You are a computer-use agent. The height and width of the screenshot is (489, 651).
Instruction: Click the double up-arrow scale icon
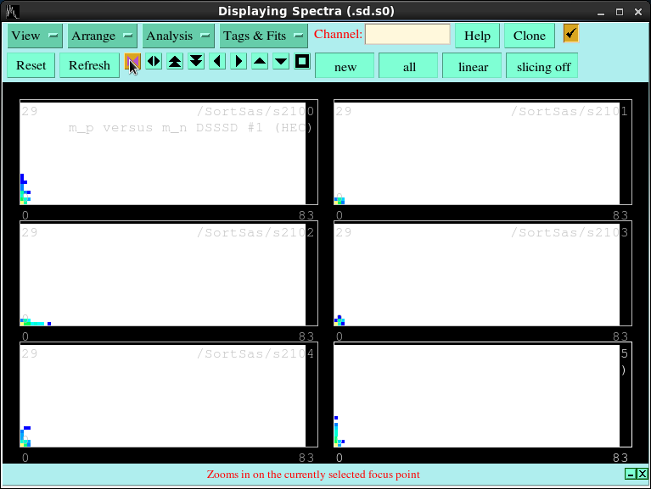point(175,62)
